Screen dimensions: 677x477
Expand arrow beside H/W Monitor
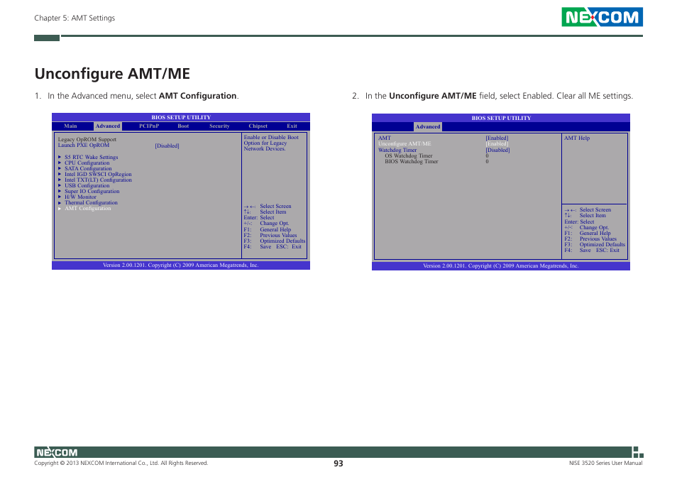(60, 197)
